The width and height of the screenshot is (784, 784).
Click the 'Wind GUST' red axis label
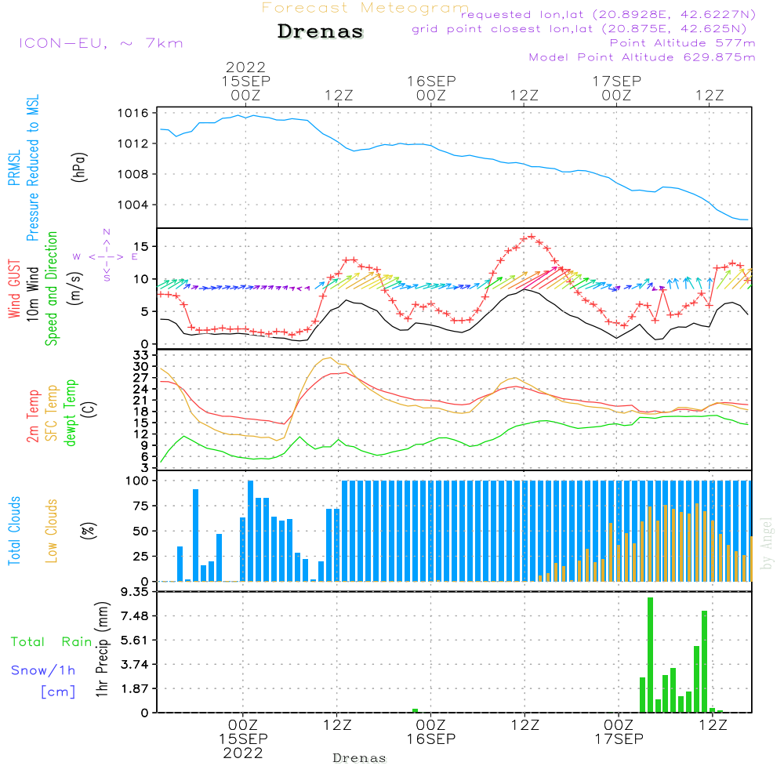[x=14, y=289]
